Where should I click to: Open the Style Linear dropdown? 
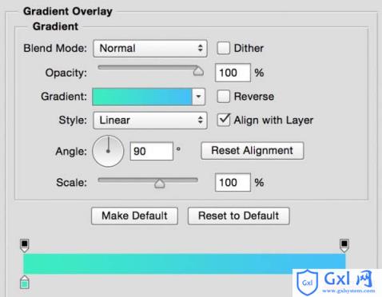click(x=150, y=121)
